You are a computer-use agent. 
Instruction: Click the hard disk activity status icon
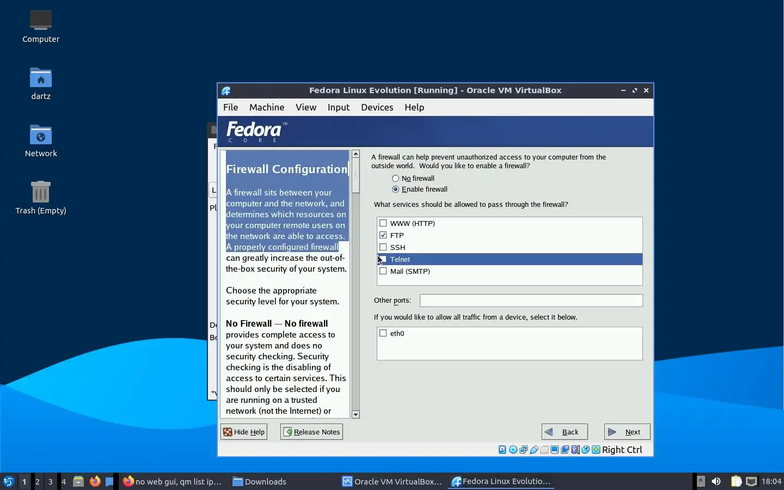(503, 450)
